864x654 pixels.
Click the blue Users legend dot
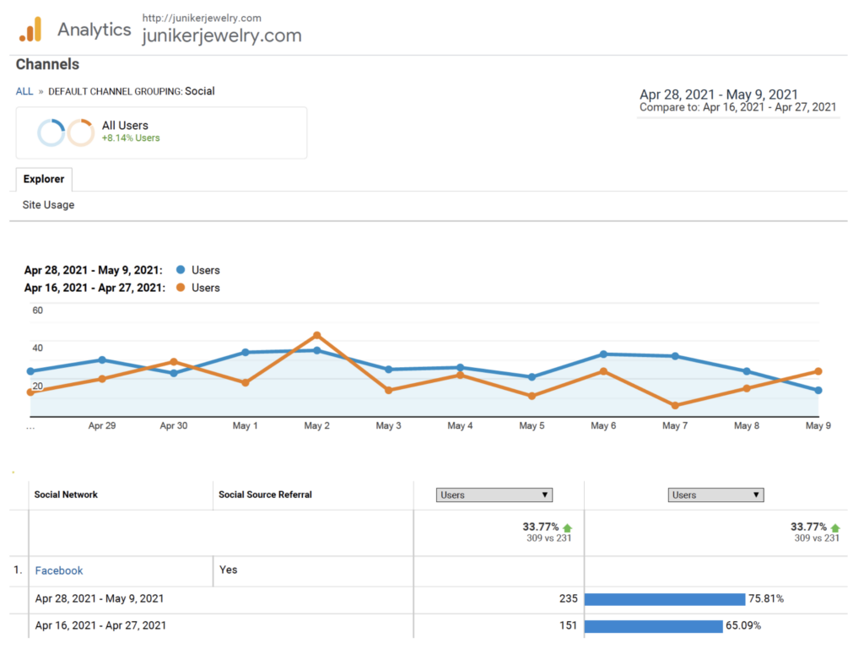point(181,270)
